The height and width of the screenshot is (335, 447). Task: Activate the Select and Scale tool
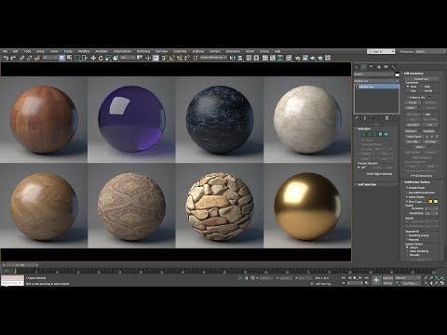108,58
